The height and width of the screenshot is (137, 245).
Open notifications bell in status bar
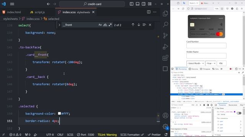(166, 135)
